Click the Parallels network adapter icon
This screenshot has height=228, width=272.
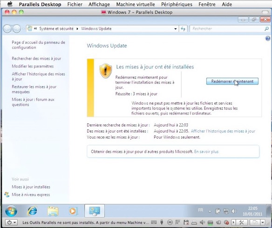[x=178, y=222]
